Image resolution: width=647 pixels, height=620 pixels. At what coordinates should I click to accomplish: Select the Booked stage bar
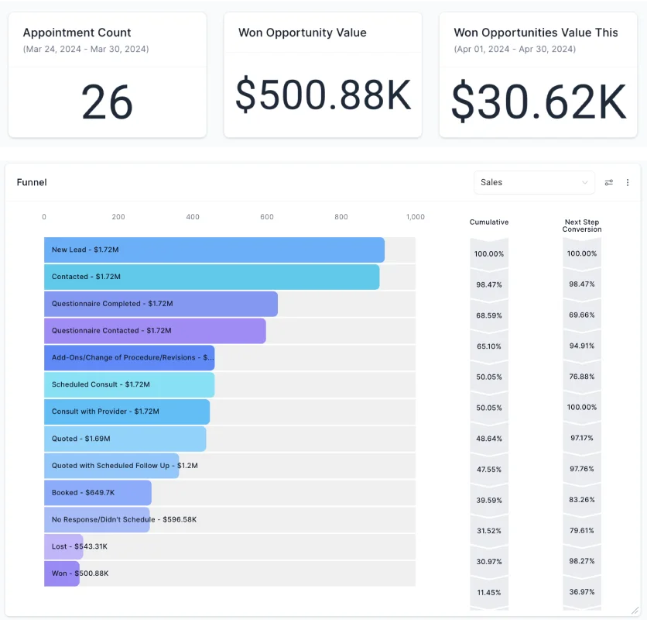coord(98,493)
